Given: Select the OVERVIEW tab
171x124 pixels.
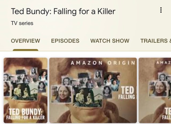Looking at the screenshot, I should point(26,41).
